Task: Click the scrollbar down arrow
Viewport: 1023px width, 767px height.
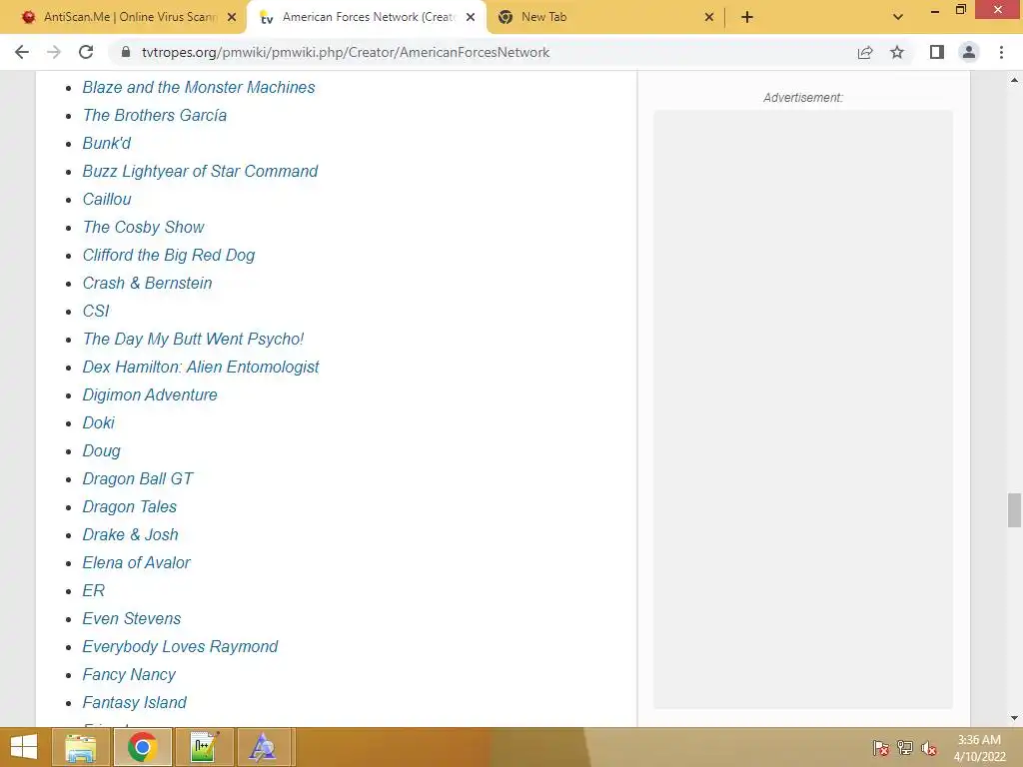Action: [x=1014, y=718]
